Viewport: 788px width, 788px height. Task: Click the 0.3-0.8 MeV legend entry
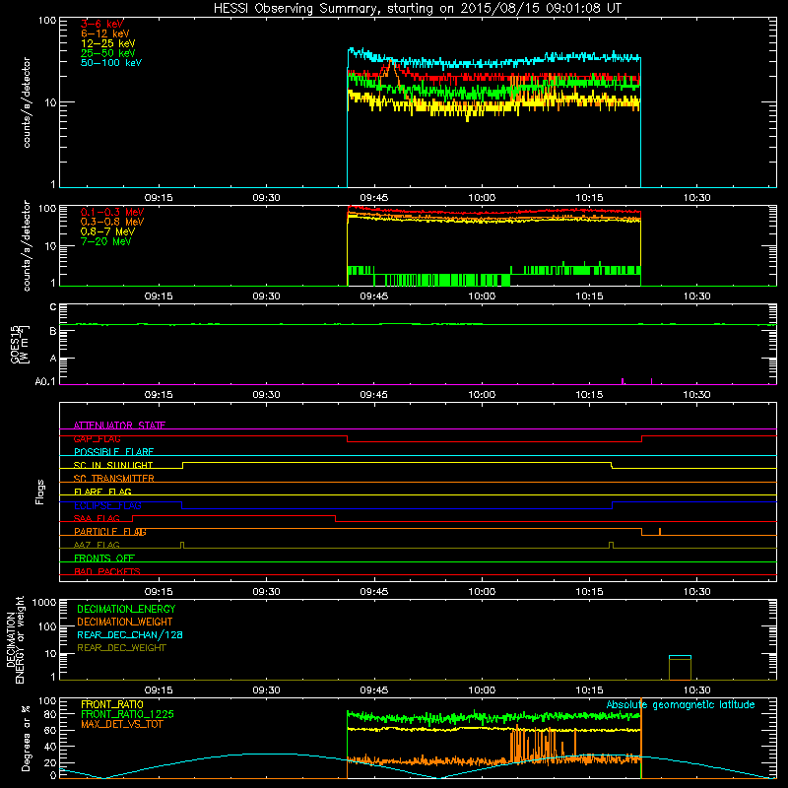(x=112, y=222)
